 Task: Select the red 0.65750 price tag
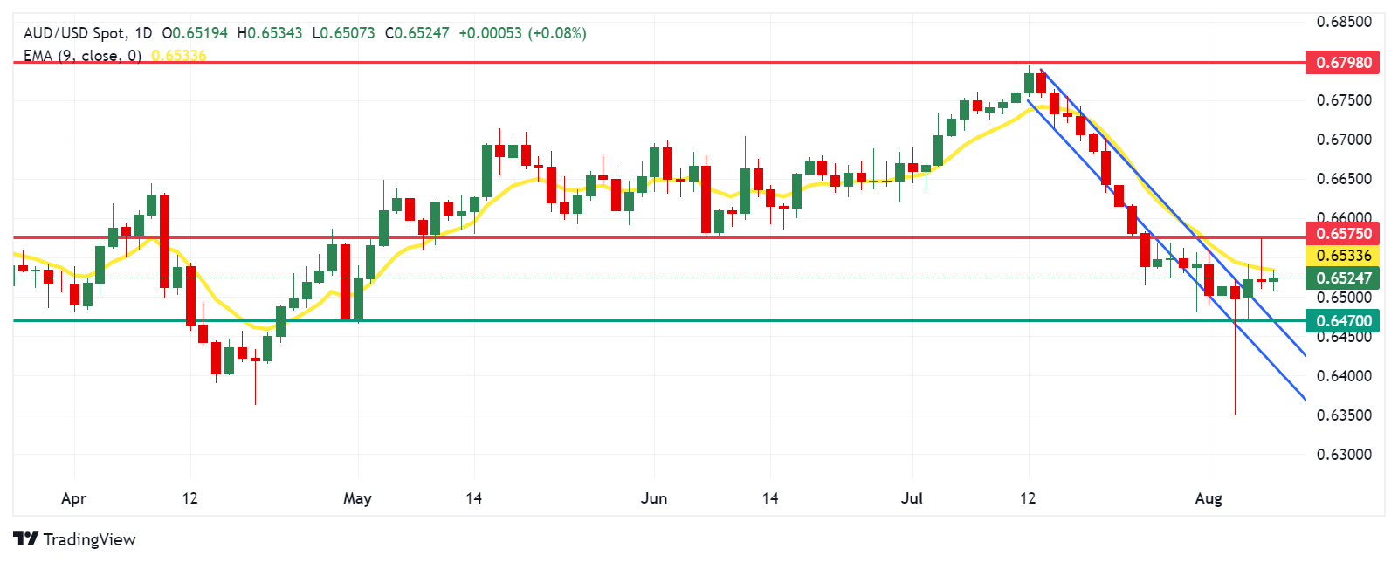pyautogui.click(x=1343, y=234)
